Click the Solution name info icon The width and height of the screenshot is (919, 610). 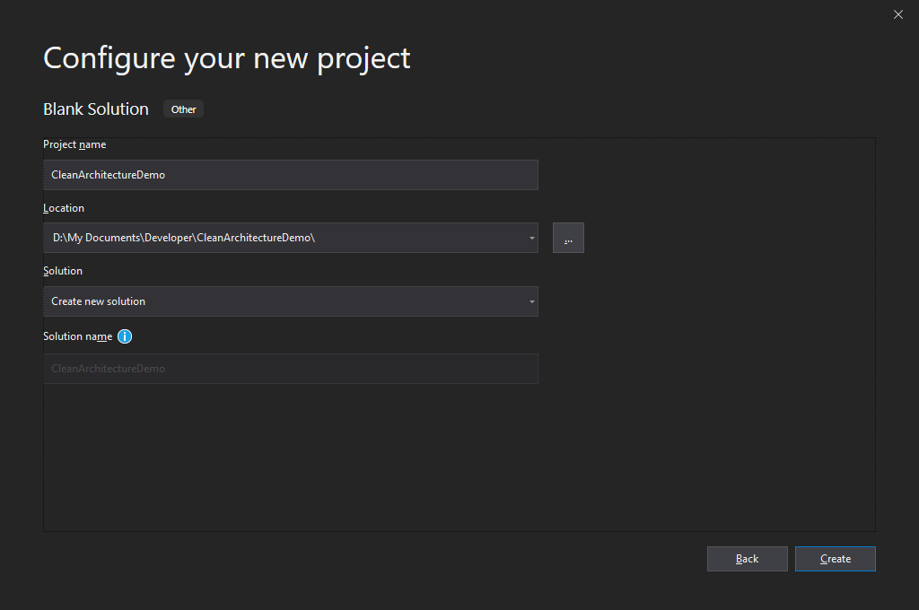click(x=125, y=336)
